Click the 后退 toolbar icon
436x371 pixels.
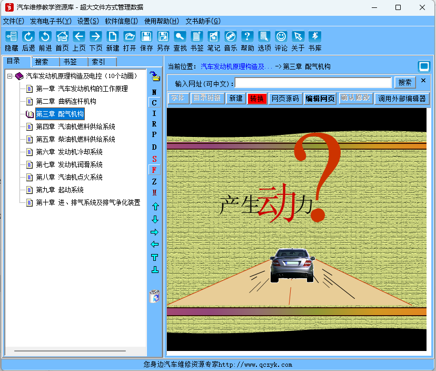point(28,36)
